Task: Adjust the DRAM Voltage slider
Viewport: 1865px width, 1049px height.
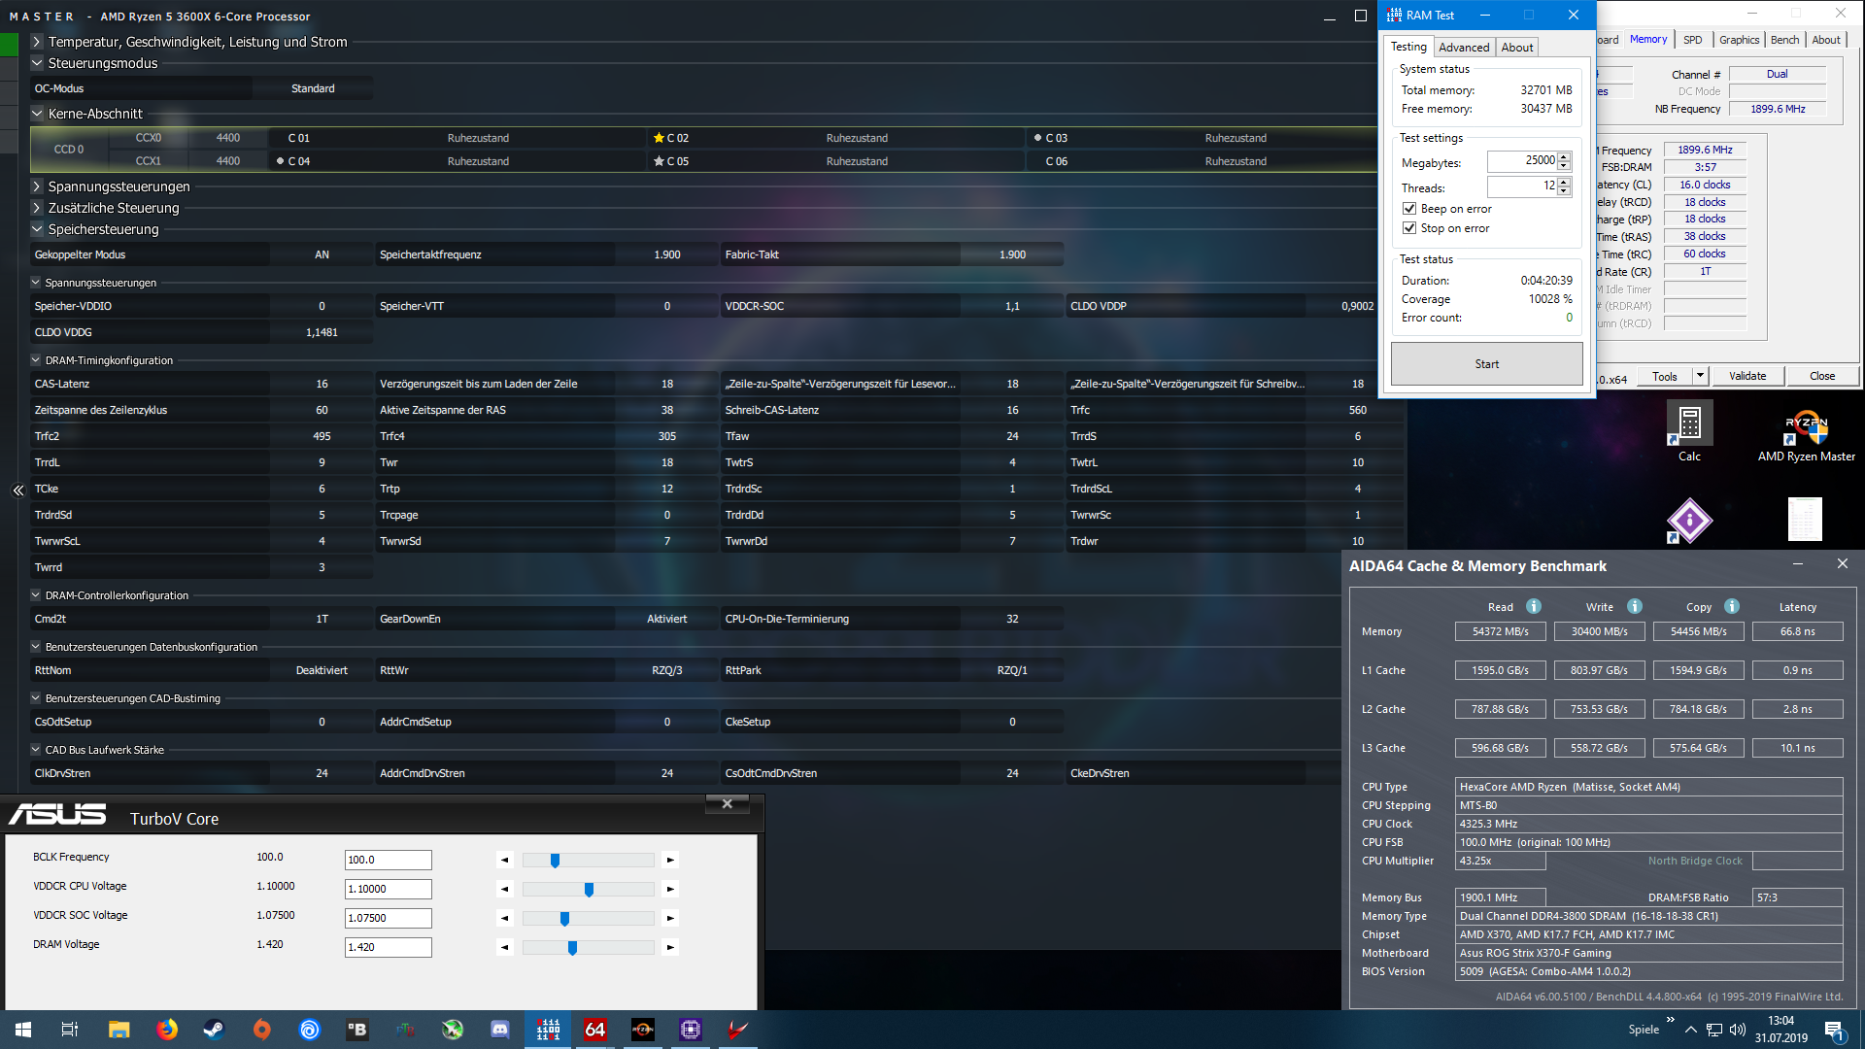Action: pyautogui.click(x=572, y=948)
